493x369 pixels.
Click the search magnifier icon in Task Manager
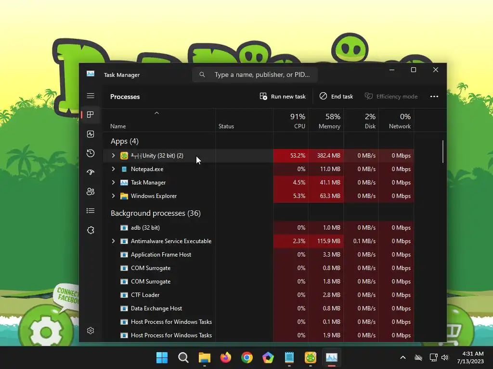click(x=202, y=74)
